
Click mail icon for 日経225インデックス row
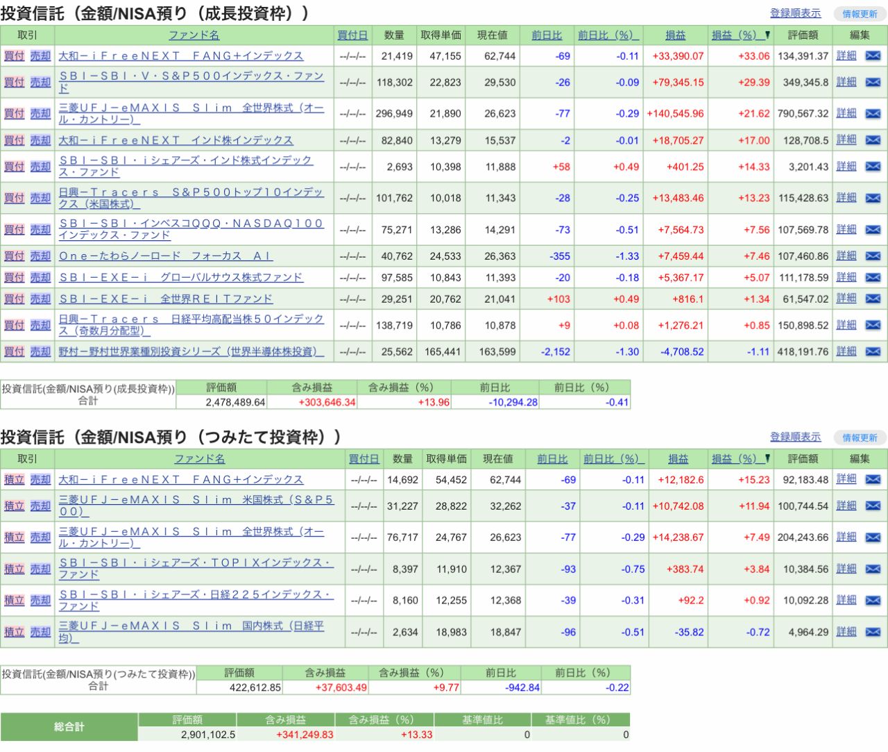[x=873, y=600]
